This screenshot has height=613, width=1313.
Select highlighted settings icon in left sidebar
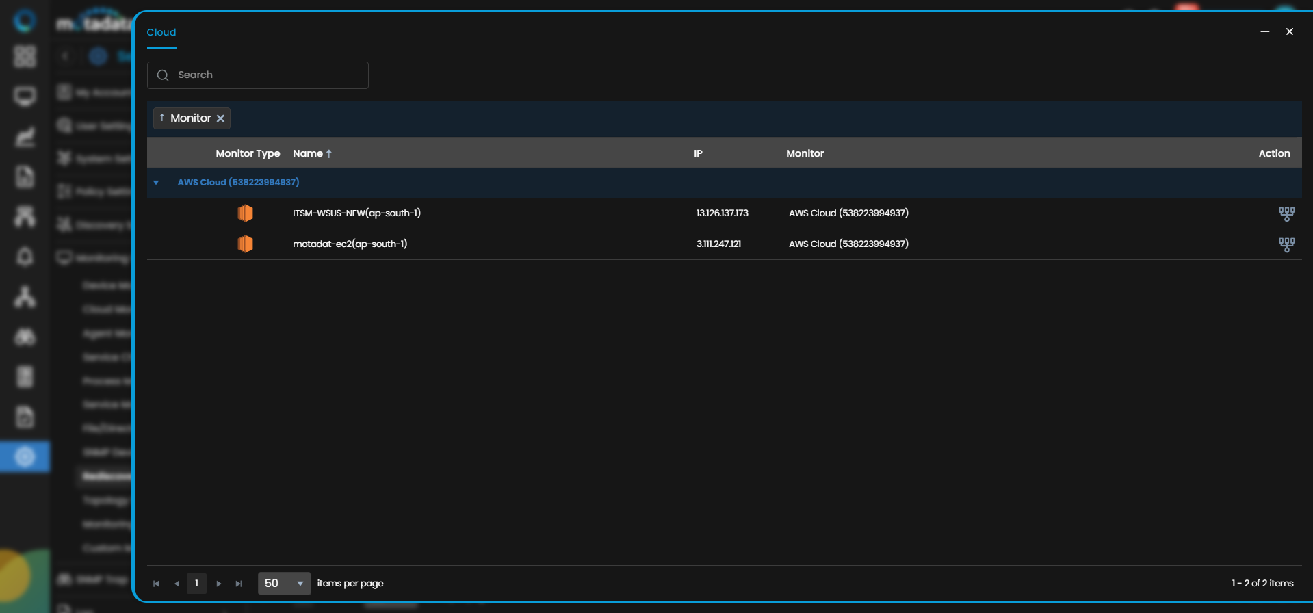25,456
